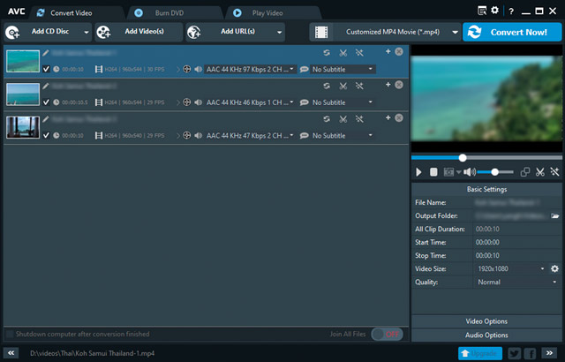This screenshot has width=565, height=362.
Task: Expand the Audio Options section
Action: pos(486,335)
